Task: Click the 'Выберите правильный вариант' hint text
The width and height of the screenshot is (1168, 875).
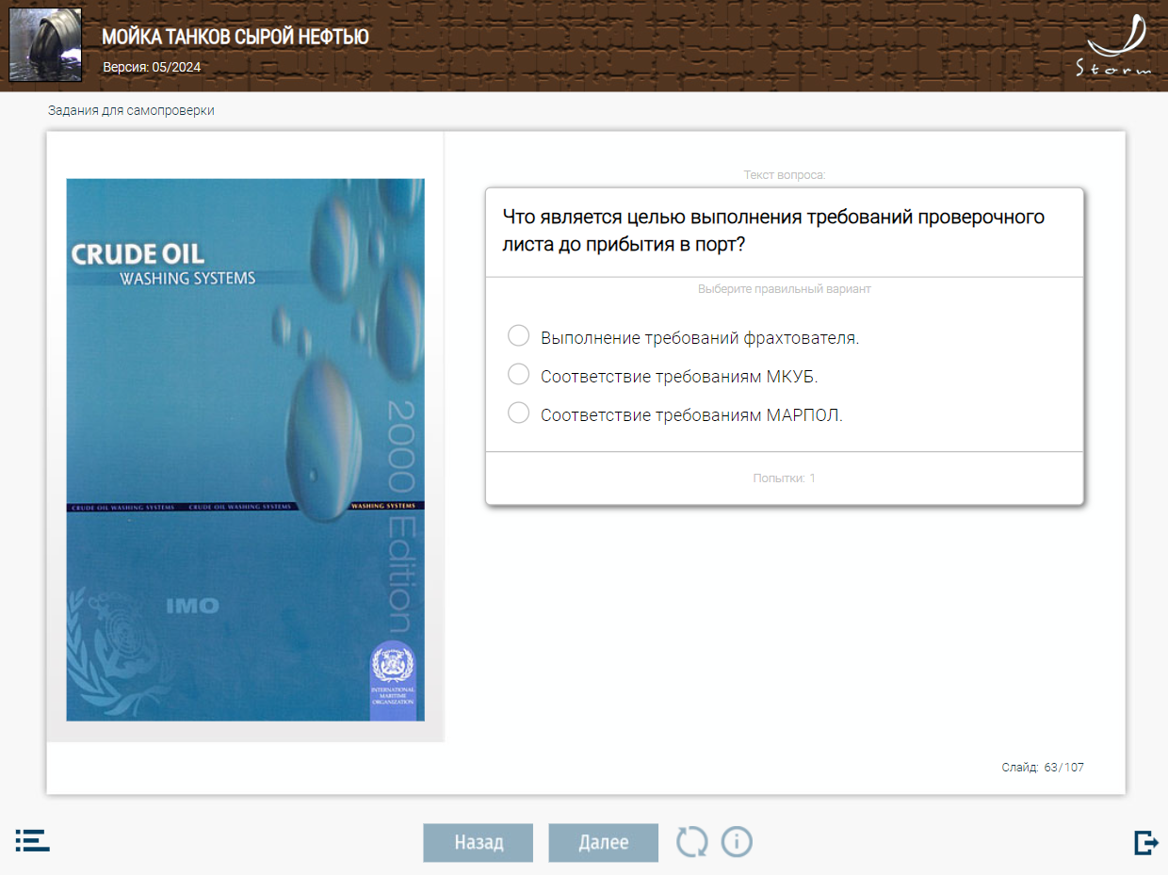Action: click(x=784, y=289)
